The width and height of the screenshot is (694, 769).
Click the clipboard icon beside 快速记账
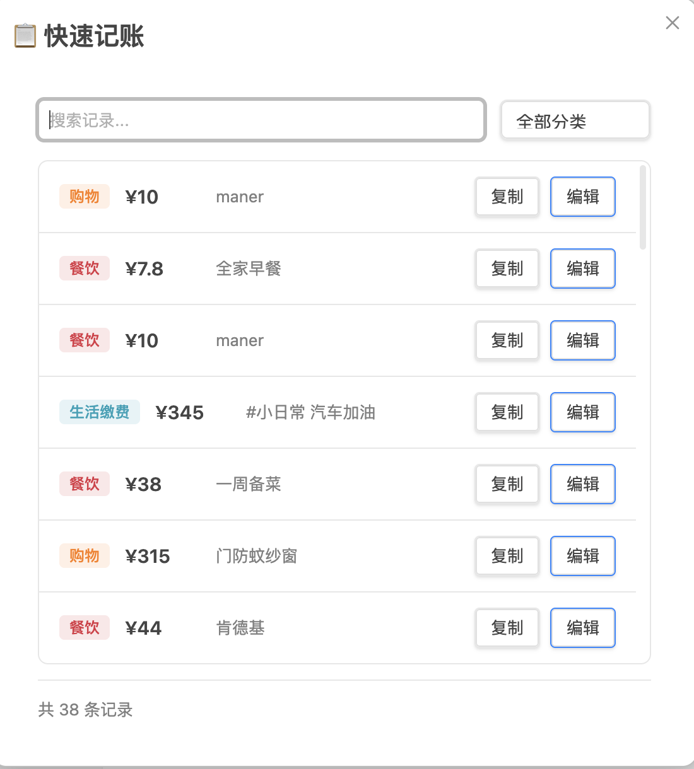pos(25,36)
